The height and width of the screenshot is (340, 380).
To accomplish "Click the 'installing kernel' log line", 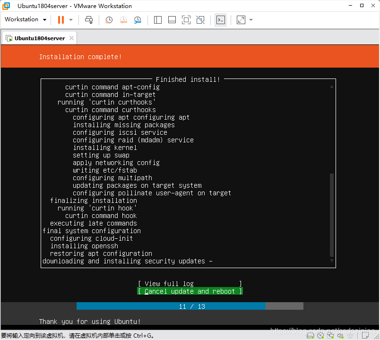I will (x=105, y=148).
